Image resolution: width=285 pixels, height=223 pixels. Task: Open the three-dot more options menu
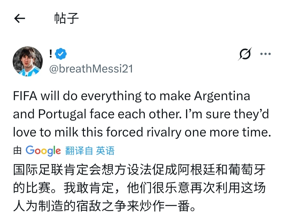[x=265, y=54]
